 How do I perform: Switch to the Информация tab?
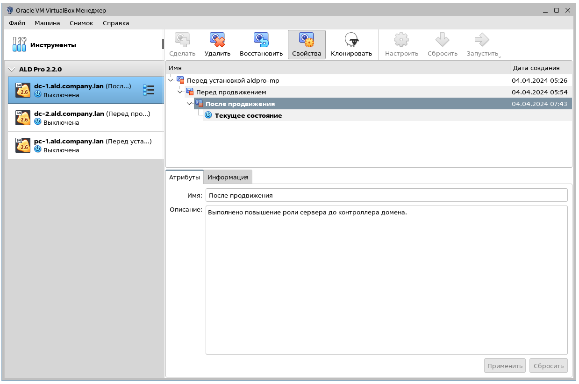coord(228,177)
